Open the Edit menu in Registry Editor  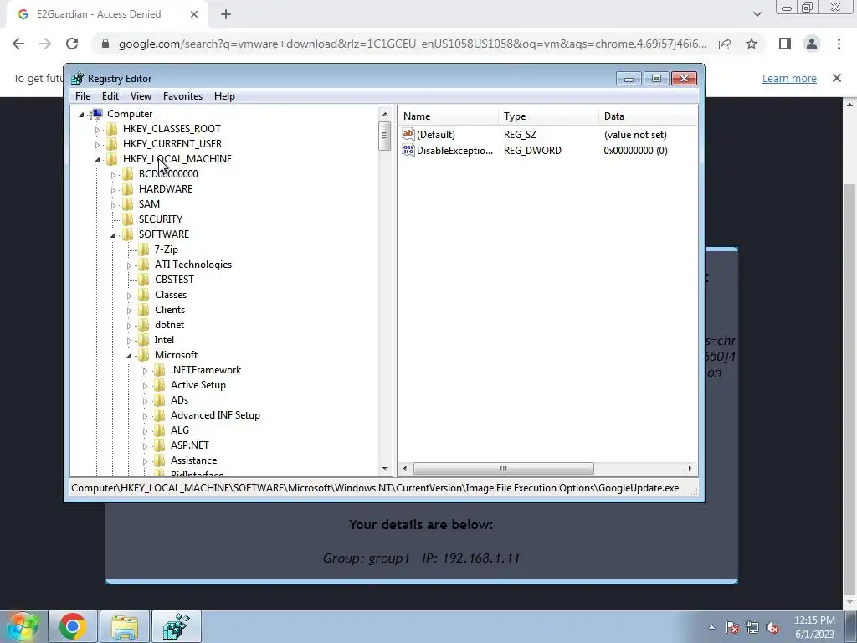110,96
